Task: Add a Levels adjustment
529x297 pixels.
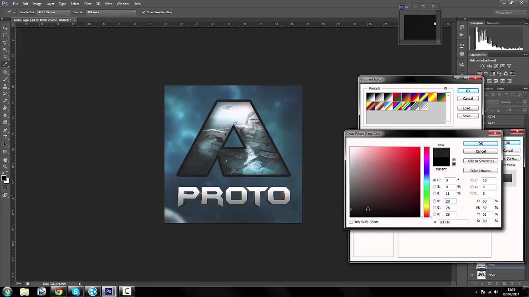Action: point(489,66)
